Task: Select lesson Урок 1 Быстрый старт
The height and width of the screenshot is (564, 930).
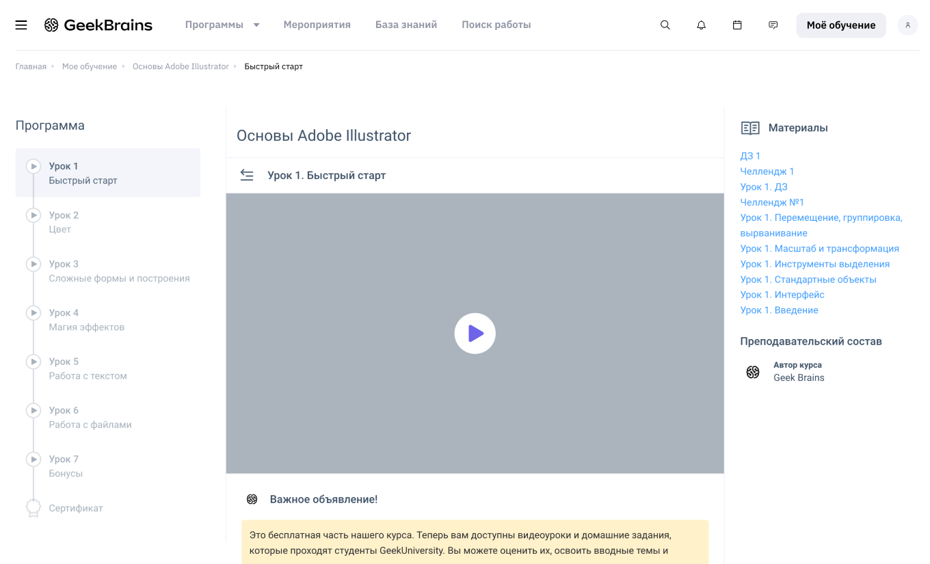Action: click(108, 173)
